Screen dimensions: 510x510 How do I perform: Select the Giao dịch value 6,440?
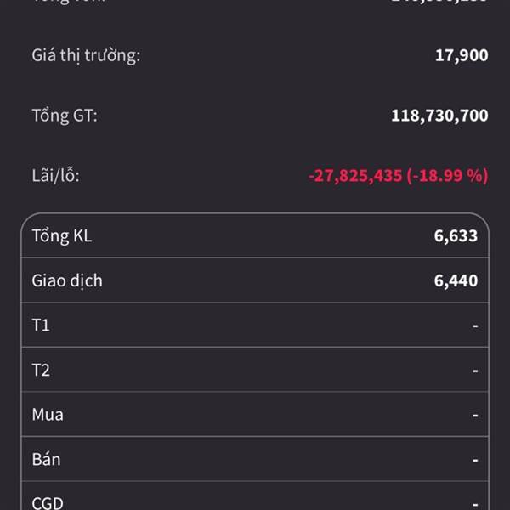click(x=456, y=280)
